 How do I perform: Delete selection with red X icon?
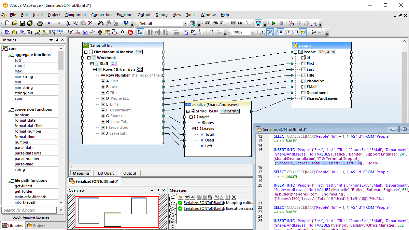tap(90, 23)
